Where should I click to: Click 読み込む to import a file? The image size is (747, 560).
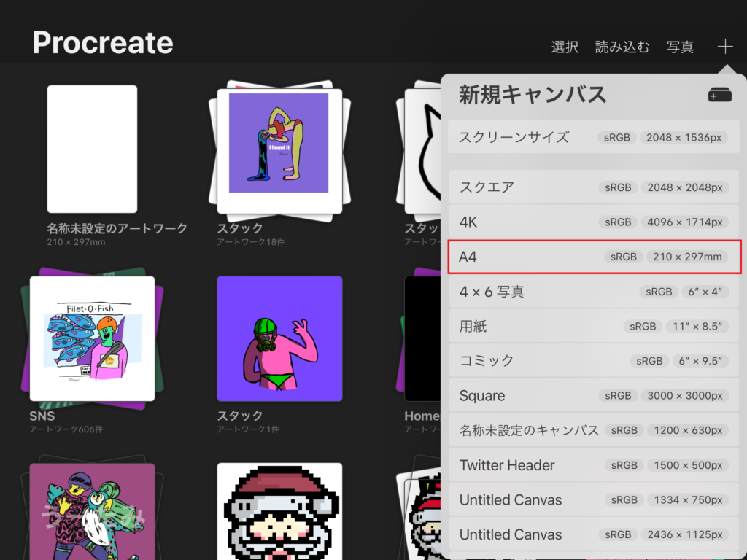[622, 47]
